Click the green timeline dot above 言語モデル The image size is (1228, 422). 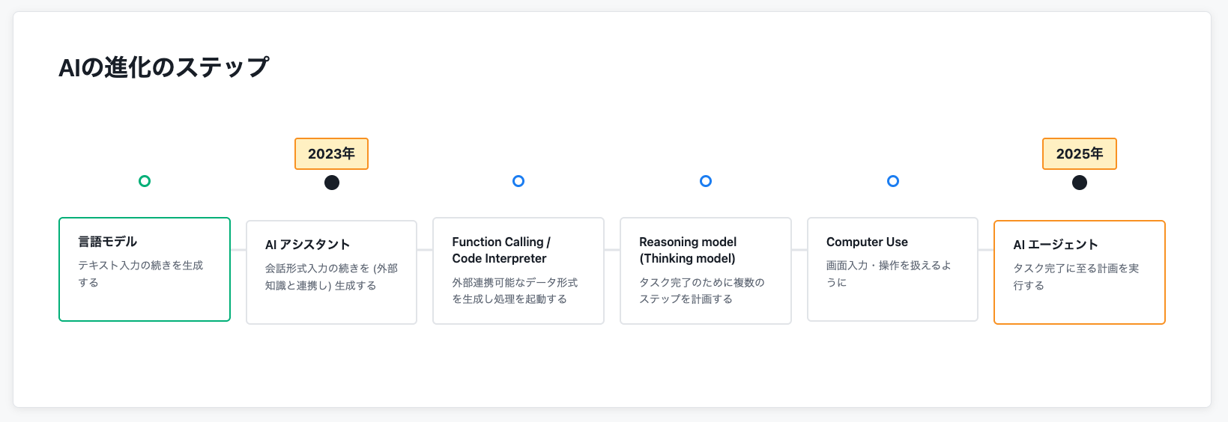point(145,181)
